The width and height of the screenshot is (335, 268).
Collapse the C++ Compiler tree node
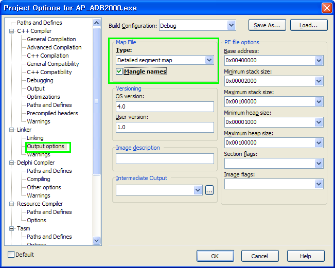[x=12, y=31]
